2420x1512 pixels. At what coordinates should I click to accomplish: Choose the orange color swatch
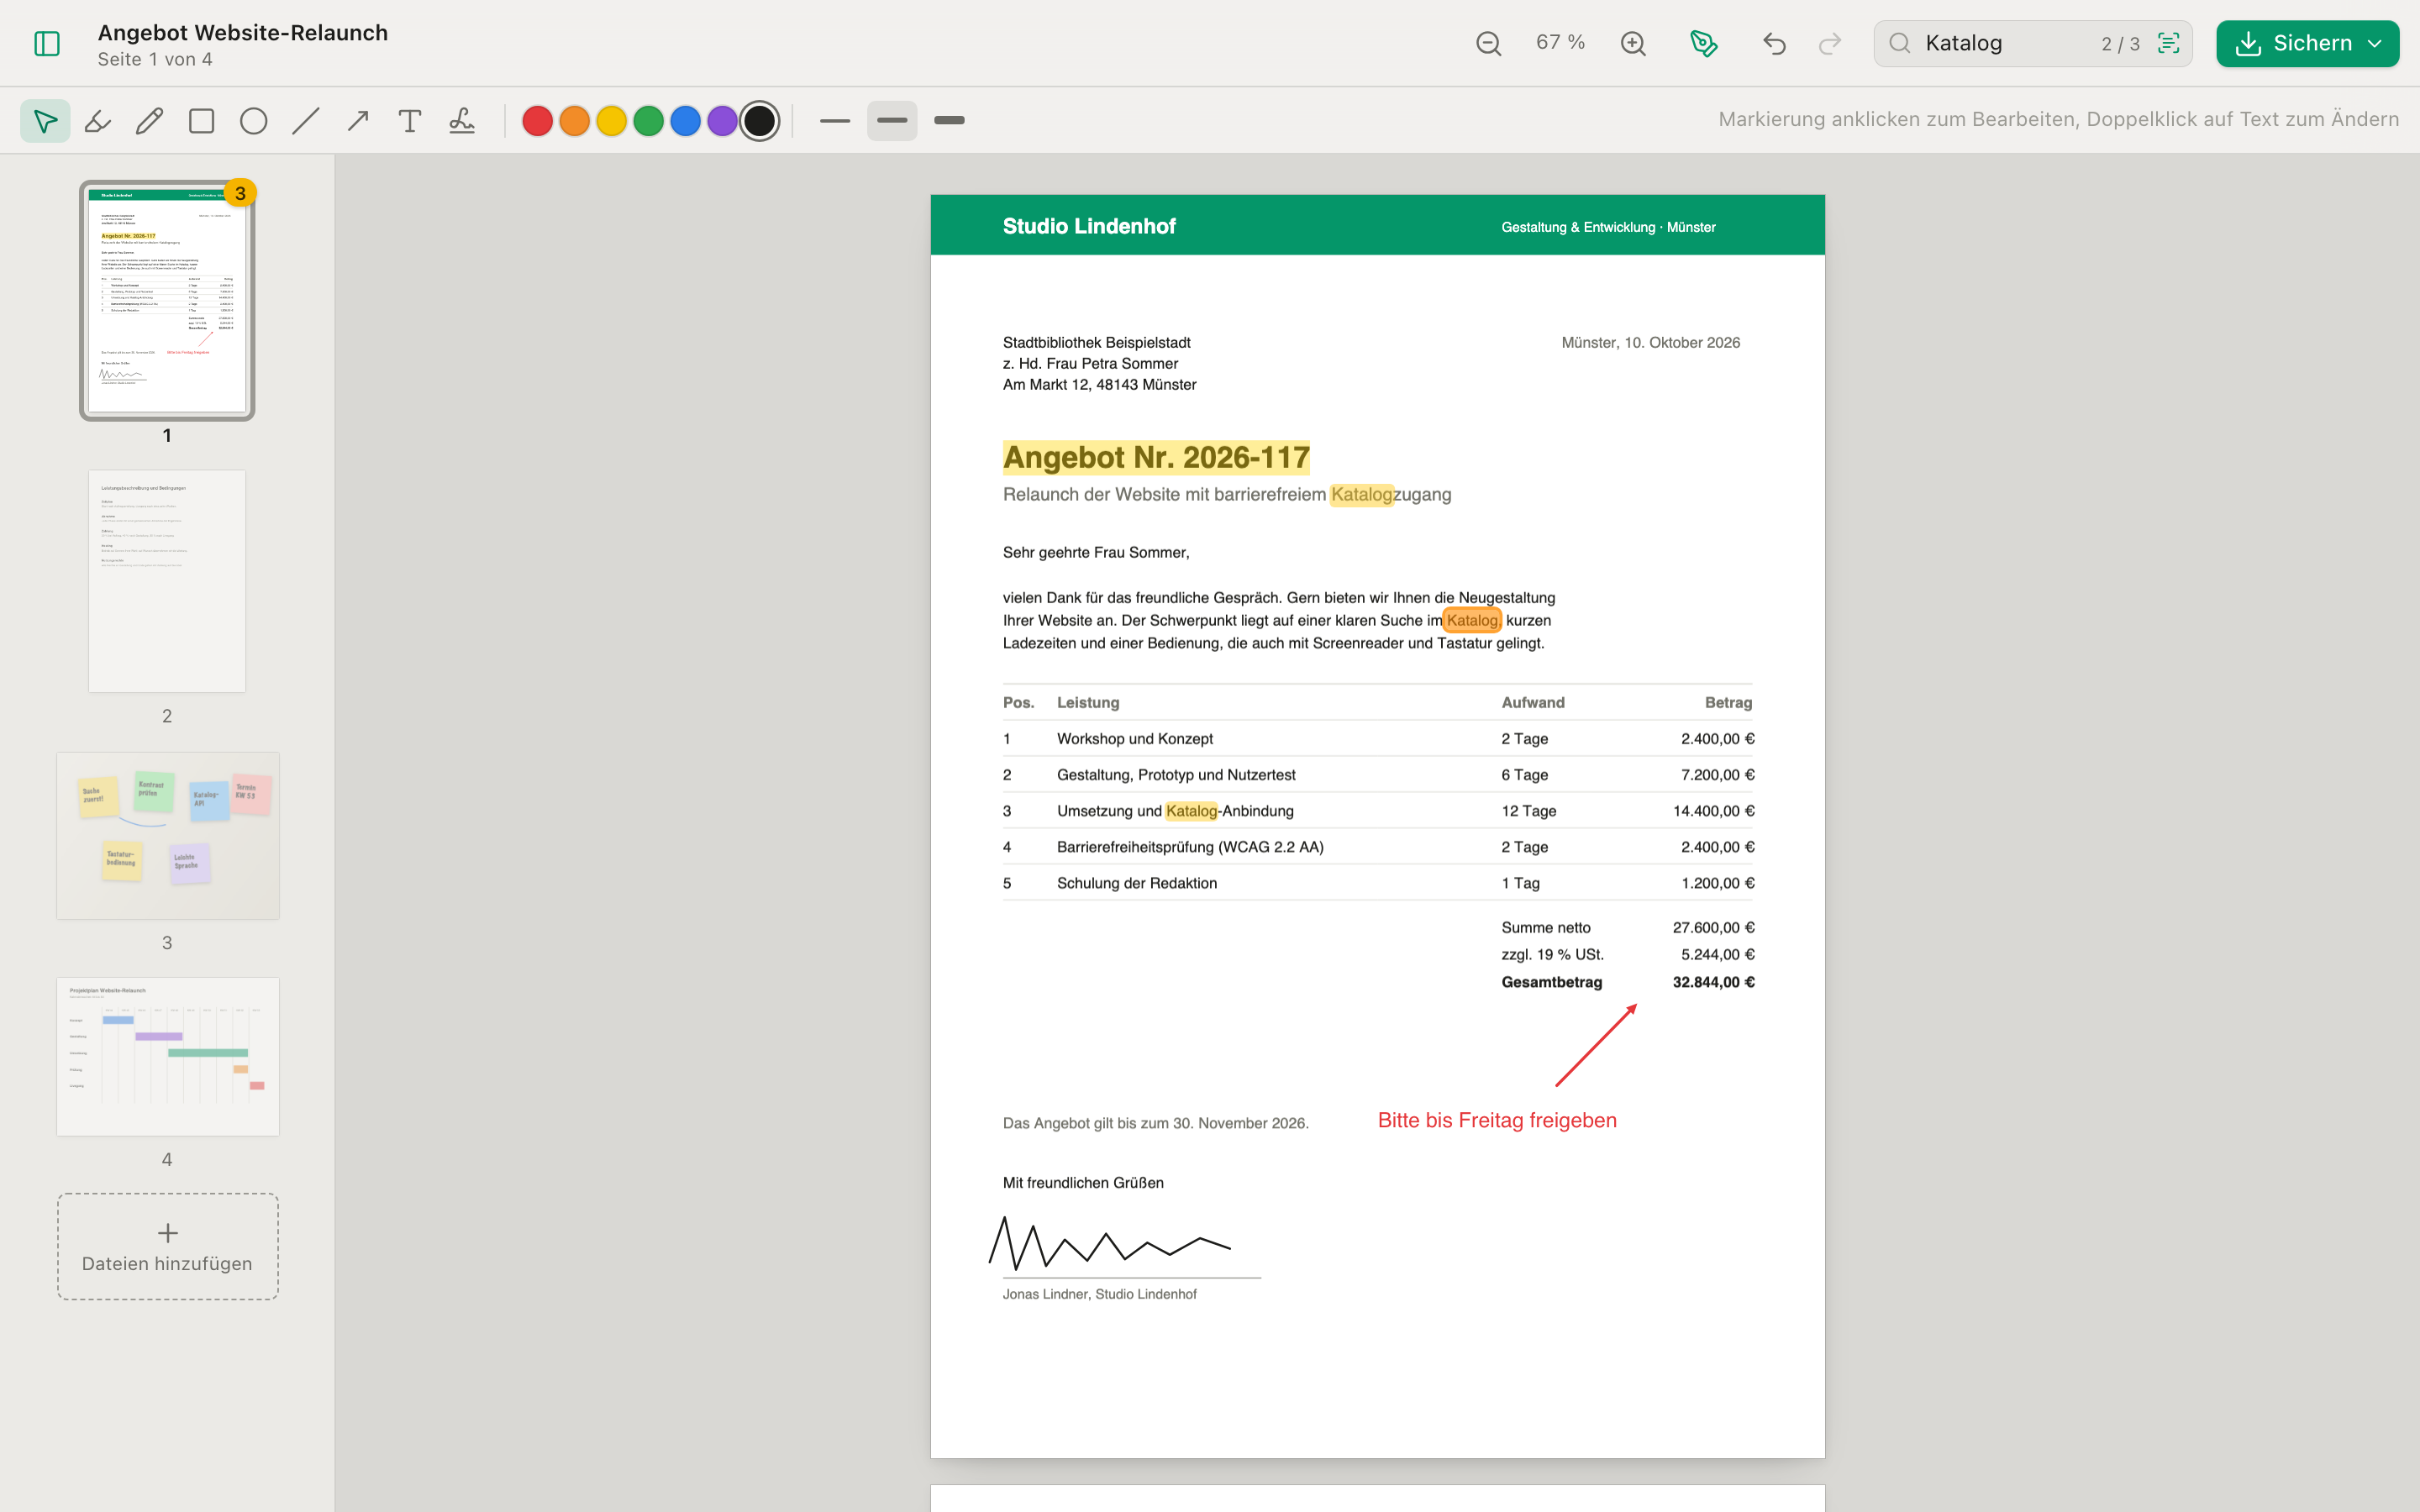(575, 121)
